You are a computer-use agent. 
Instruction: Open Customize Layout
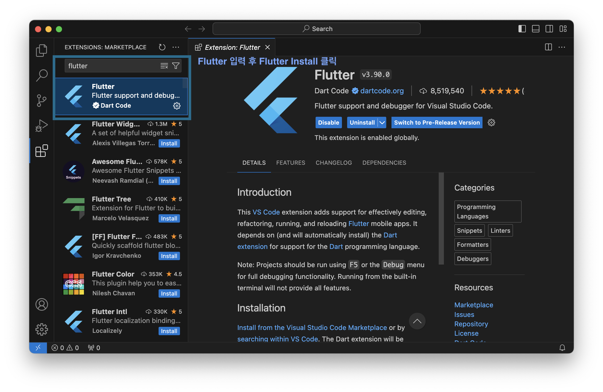tap(563, 29)
